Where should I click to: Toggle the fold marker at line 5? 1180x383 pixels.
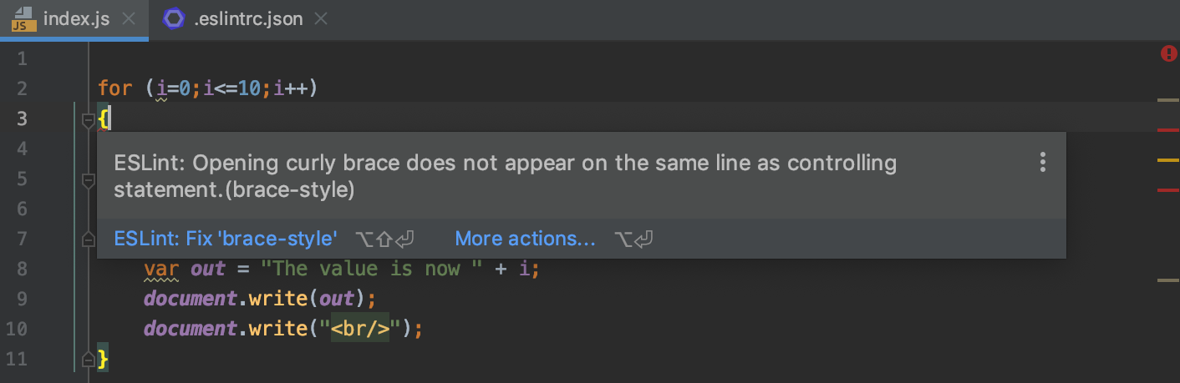tap(89, 179)
